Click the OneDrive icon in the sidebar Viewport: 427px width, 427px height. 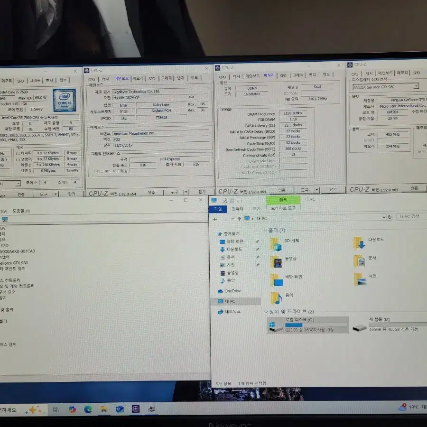pos(221,291)
